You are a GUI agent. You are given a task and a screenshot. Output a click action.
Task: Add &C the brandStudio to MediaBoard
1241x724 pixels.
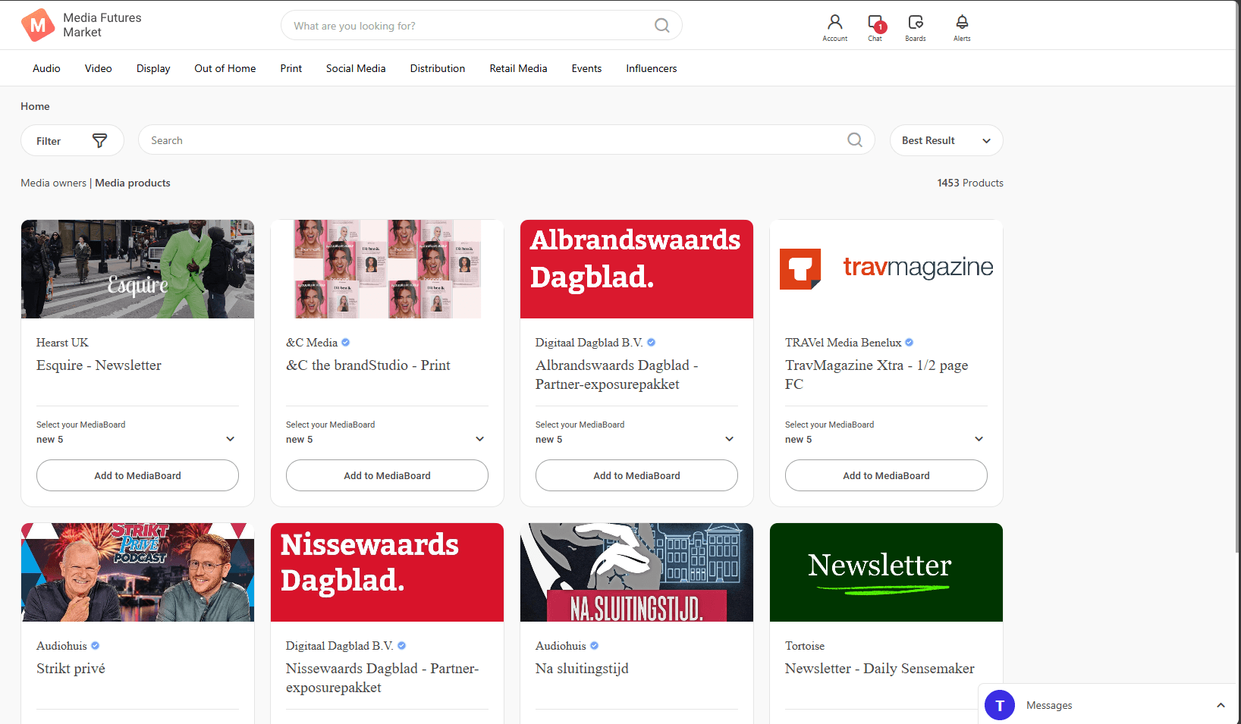click(x=387, y=475)
